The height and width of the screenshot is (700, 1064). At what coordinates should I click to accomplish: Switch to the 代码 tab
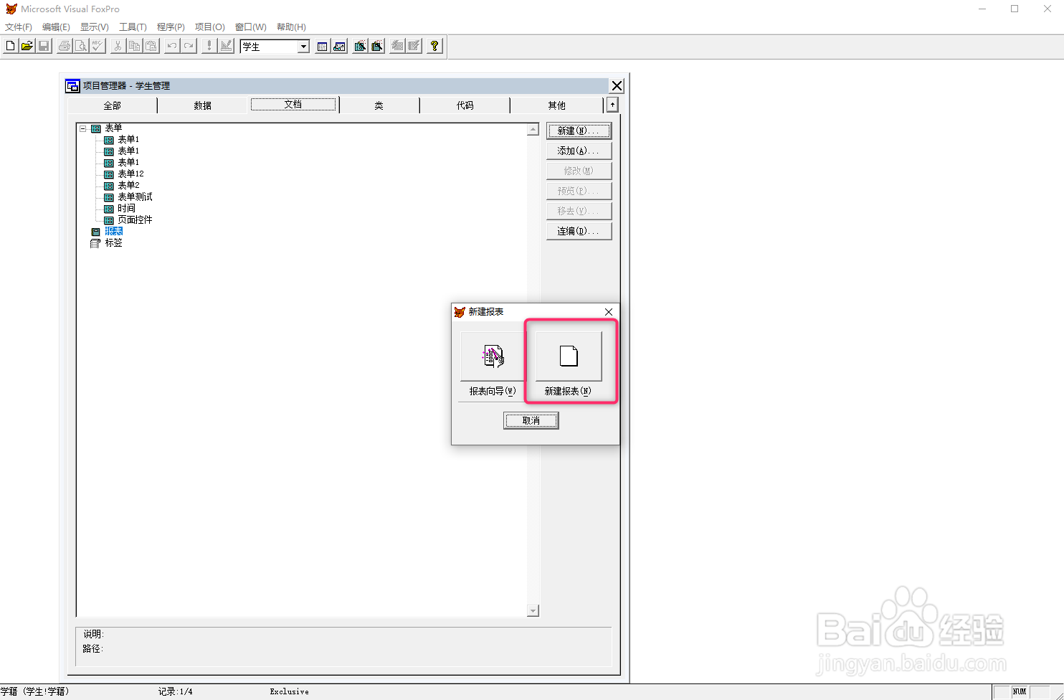coord(465,105)
